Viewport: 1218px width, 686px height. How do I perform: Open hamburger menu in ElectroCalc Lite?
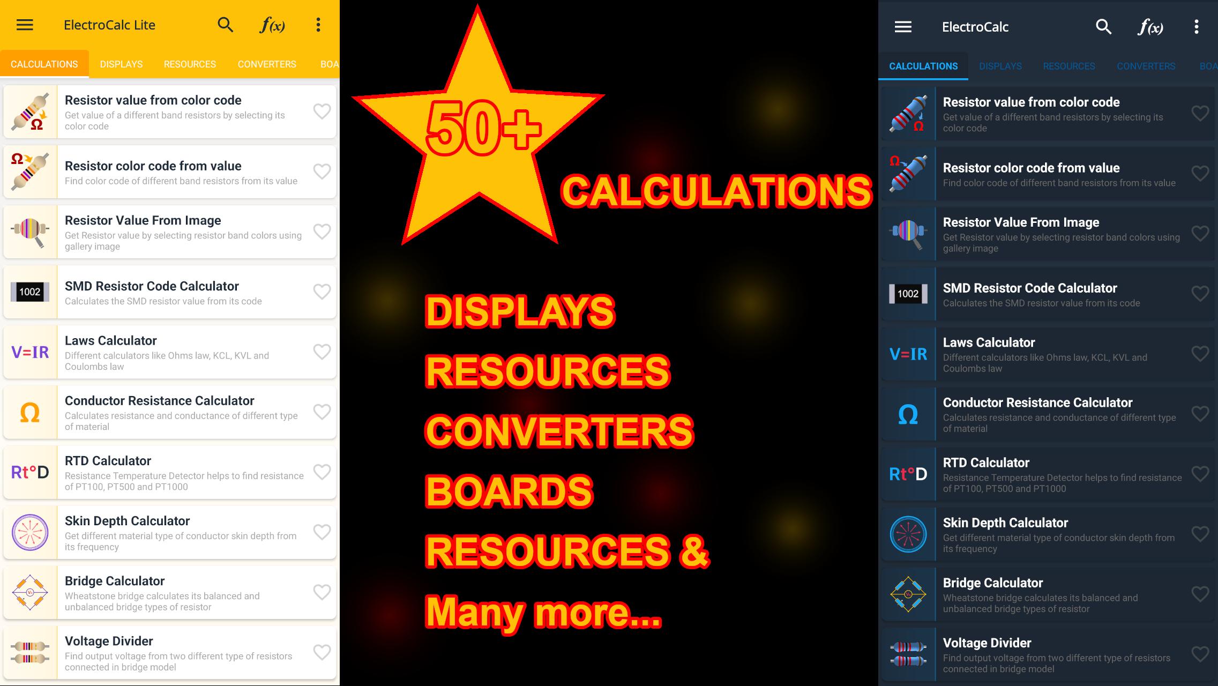pyautogui.click(x=25, y=25)
